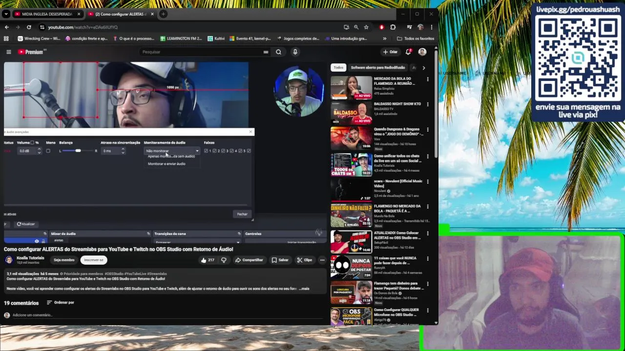Dislike the video with thumbs down
The height and width of the screenshot is (351, 625).
point(224,260)
